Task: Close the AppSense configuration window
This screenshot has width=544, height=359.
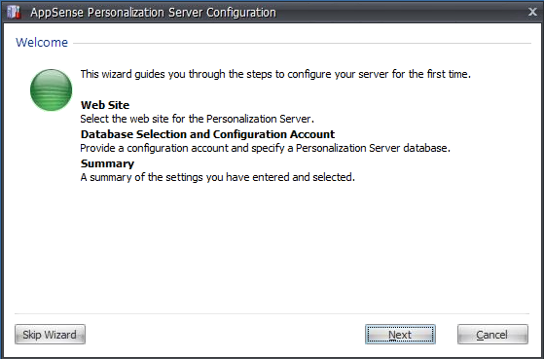Action: (532, 12)
